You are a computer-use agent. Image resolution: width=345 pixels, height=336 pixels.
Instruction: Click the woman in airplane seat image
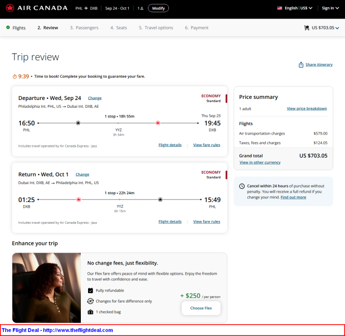click(47, 288)
